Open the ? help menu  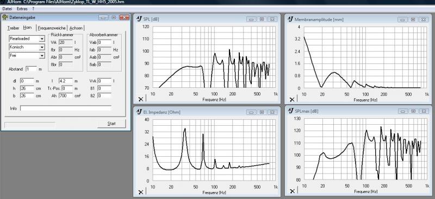(x=33, y=9)
